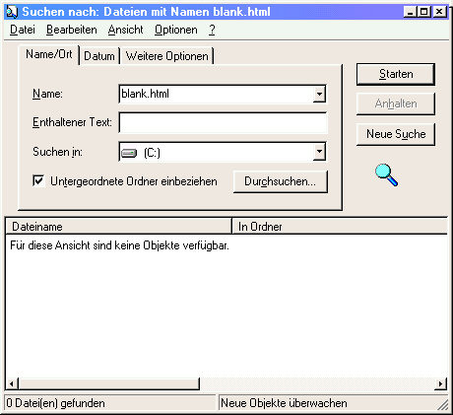Click the magnifying glass search animation icon
Screen dimensions: 453x415
coord(386,175)
